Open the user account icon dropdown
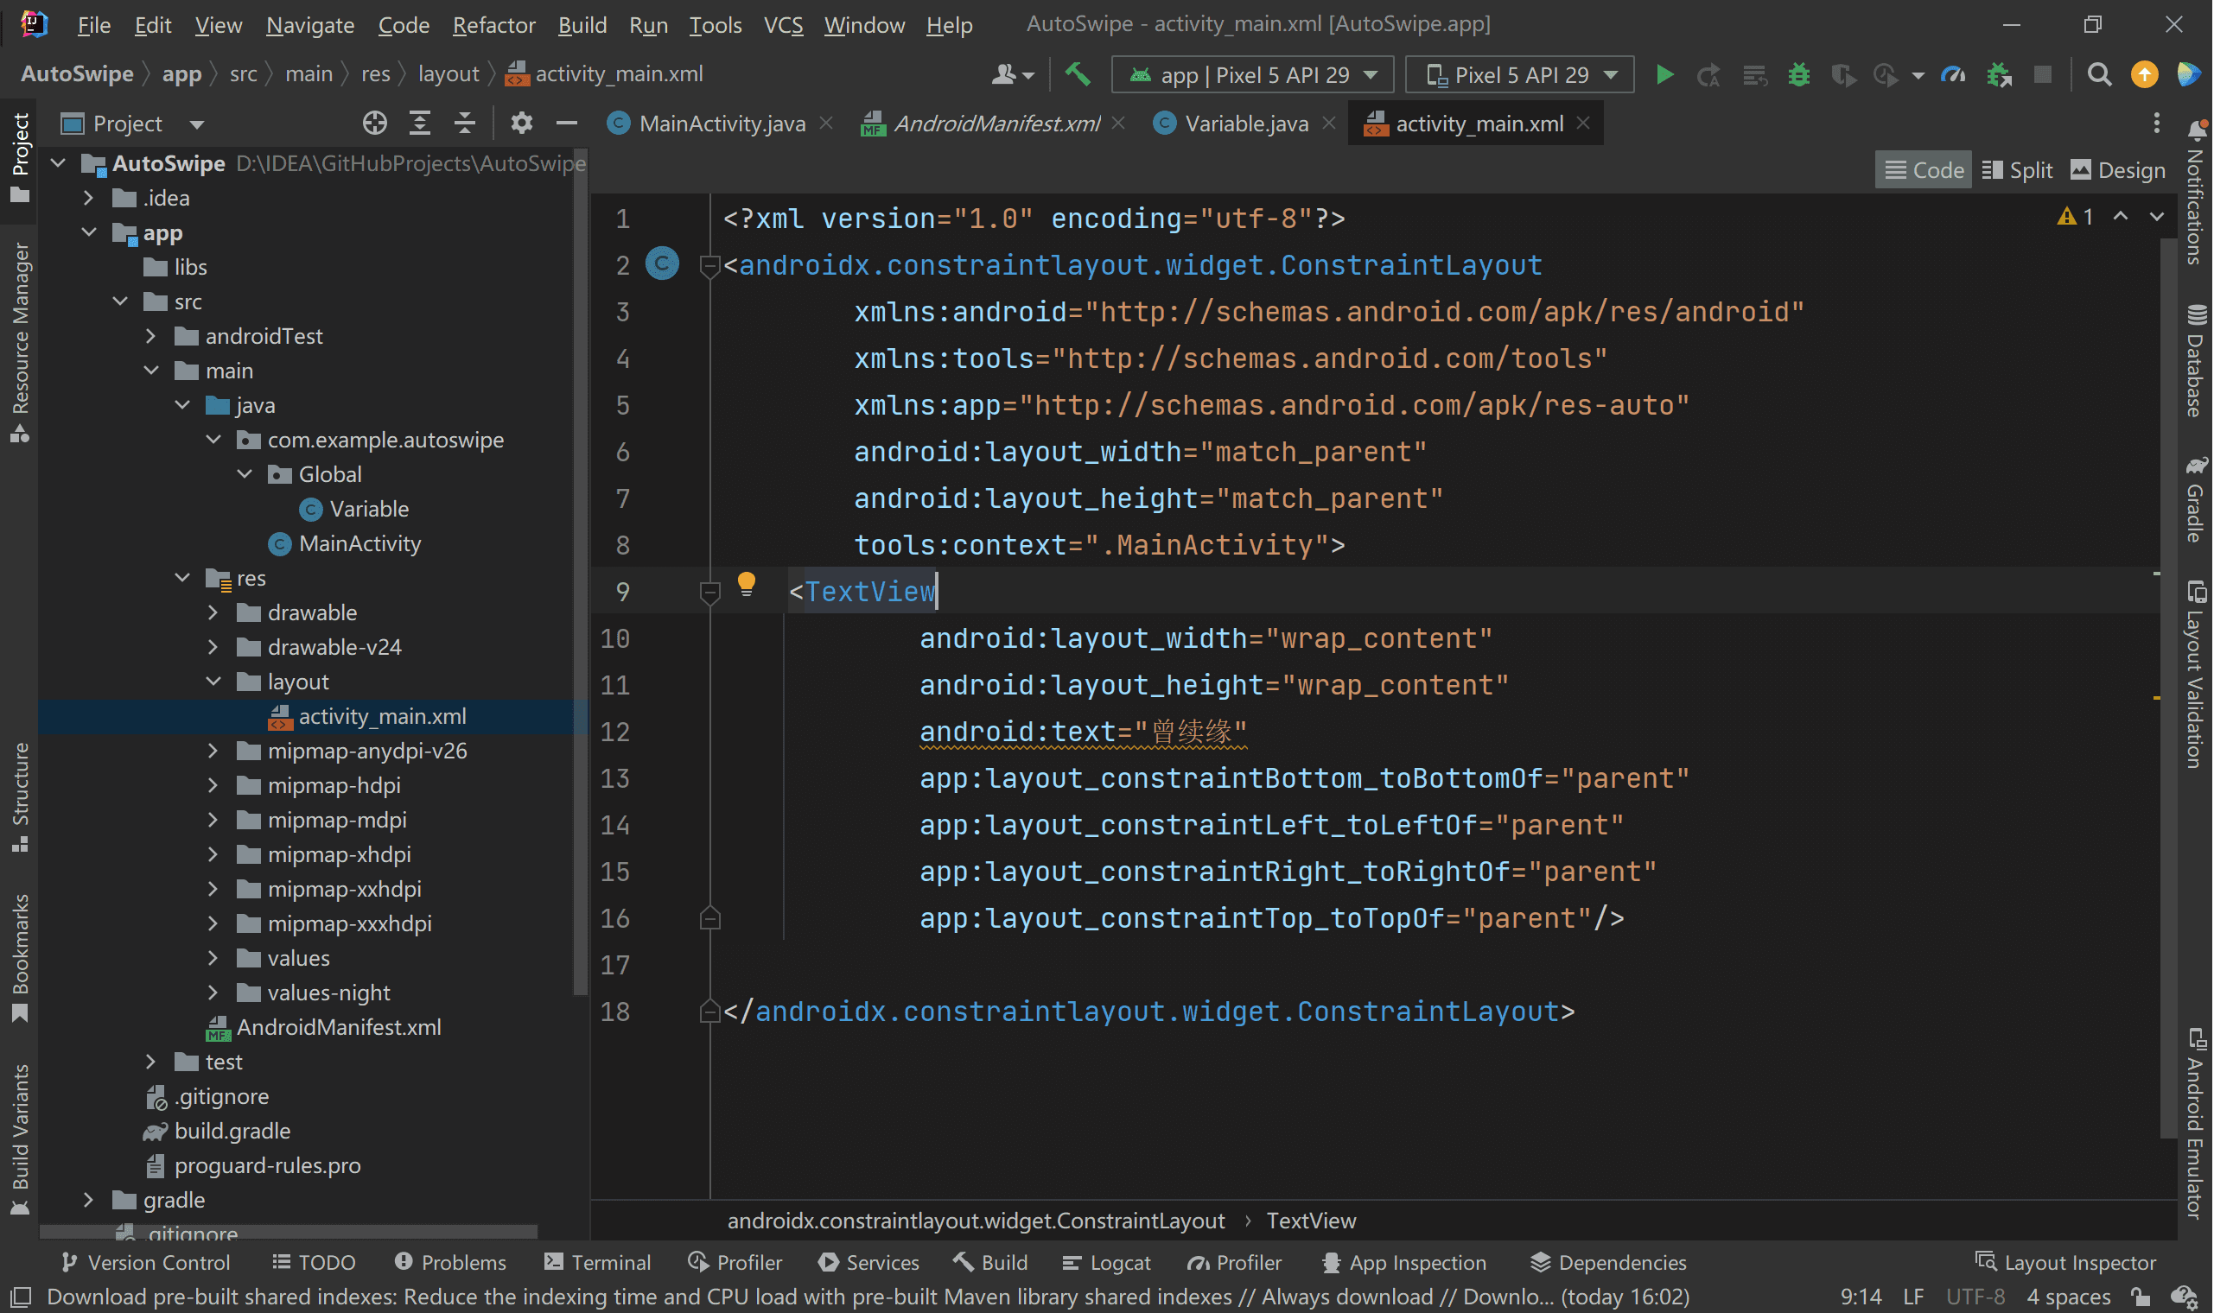The width and height of the screenshot is (2214, 1313). point(1012,75)
